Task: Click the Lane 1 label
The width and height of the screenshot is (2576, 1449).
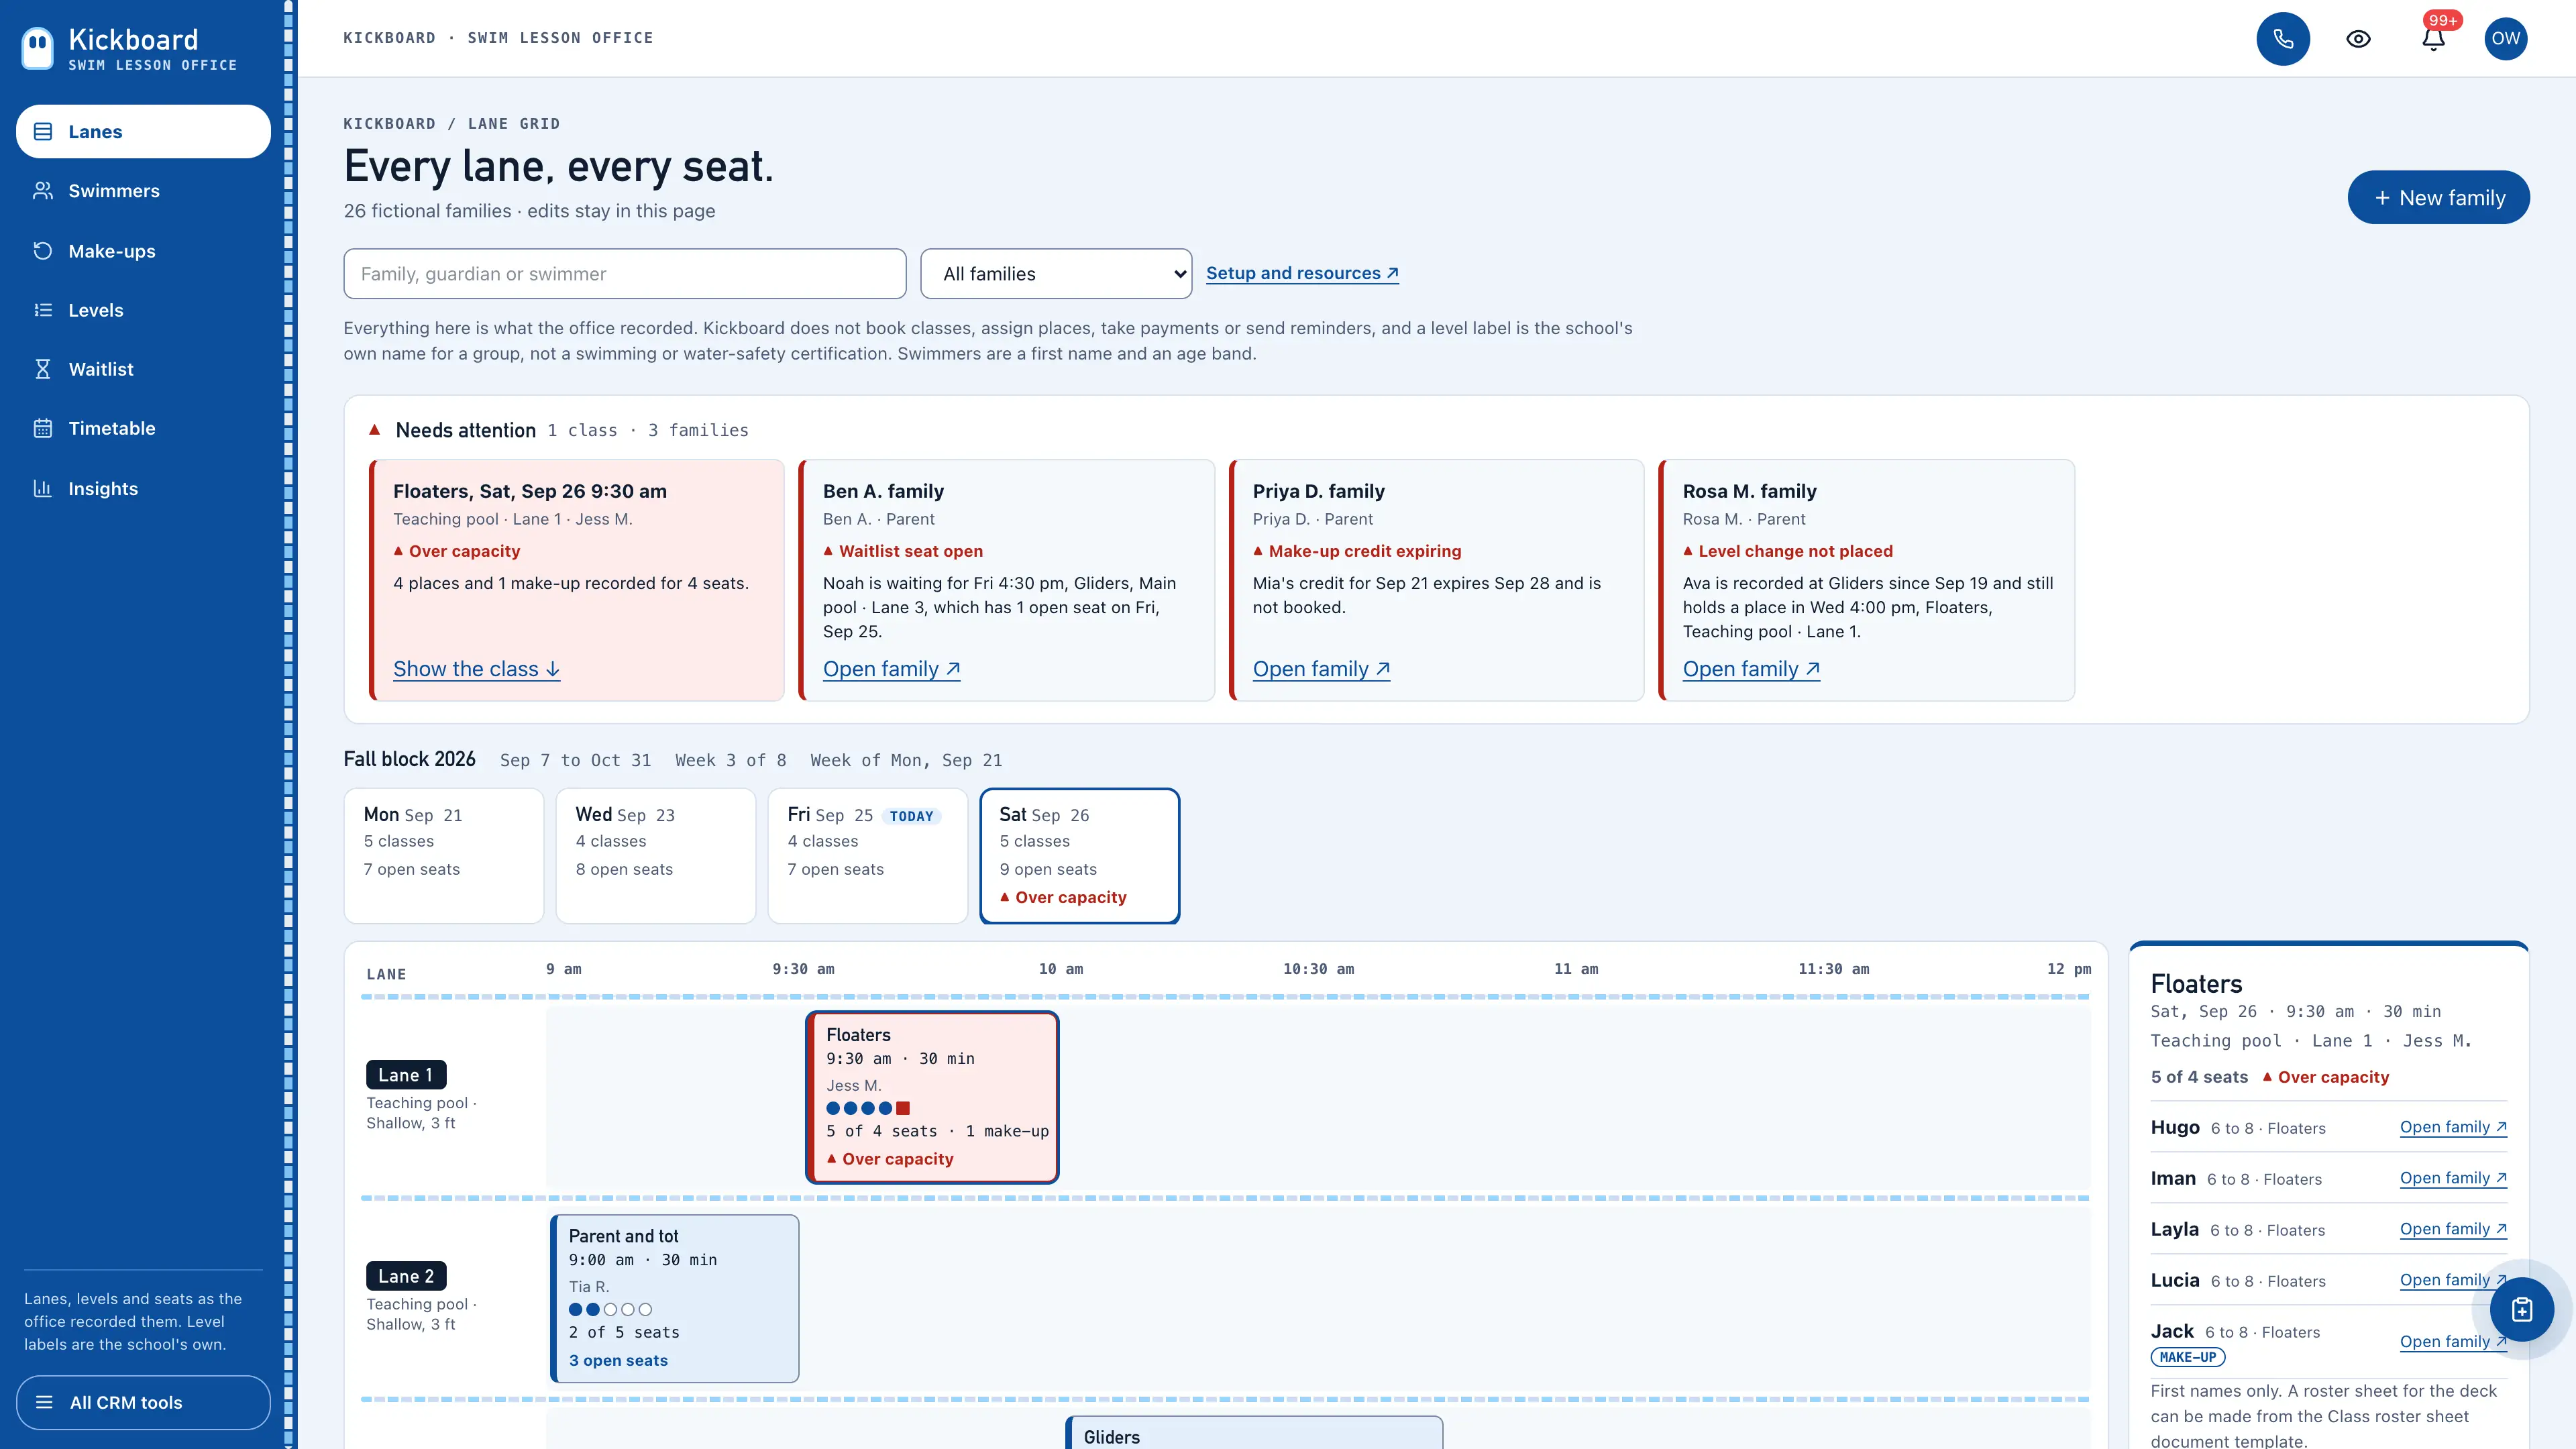Action: pos(406,1074)
